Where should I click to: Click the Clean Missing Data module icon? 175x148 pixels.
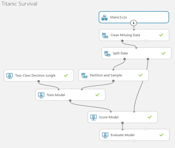point(105,36)
